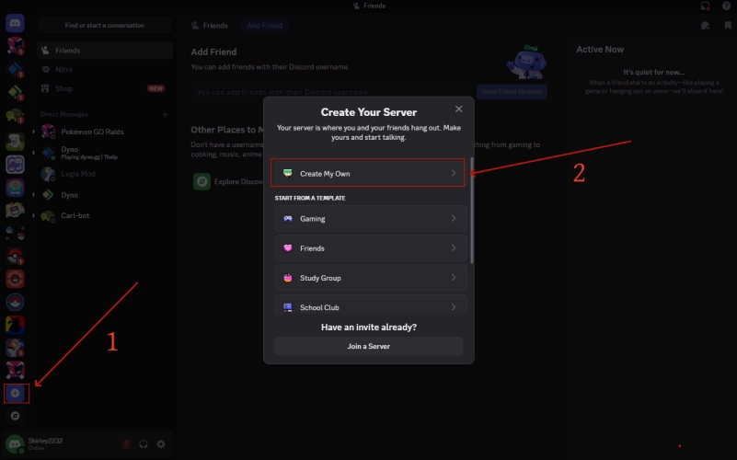
Task: Click the pink heart Friends template icon
Action: 288,248
